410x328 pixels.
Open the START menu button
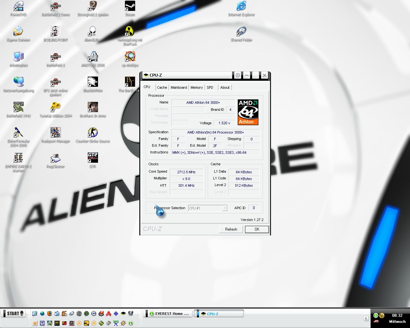tap(13, 313)
